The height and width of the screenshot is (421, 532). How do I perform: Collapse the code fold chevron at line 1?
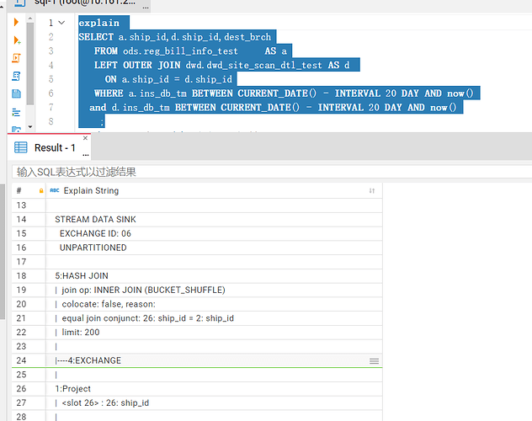click(61, 23)
